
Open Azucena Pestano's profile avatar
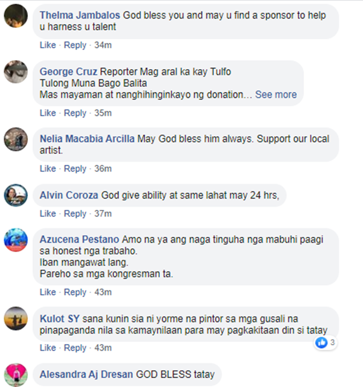16,240
